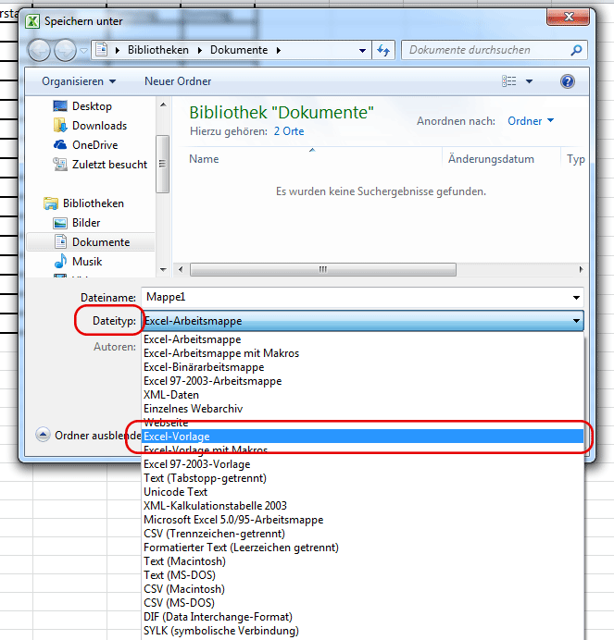Choose CSV (MS-DOS) file type

point(363,603)
